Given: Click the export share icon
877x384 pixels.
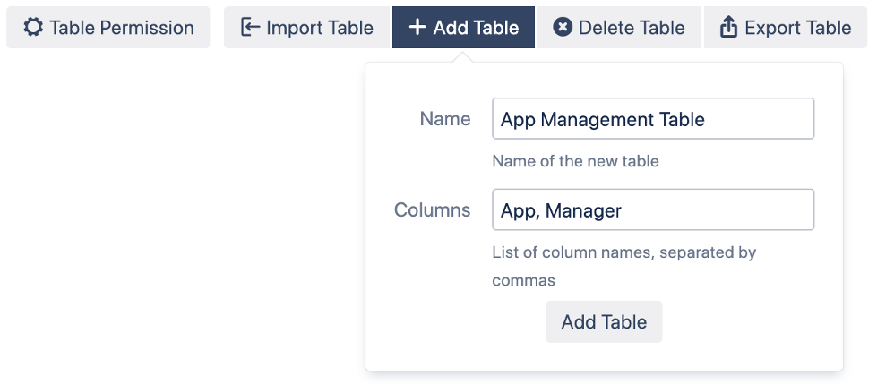Looking at the screenshot, I should [x=729, y=28].
